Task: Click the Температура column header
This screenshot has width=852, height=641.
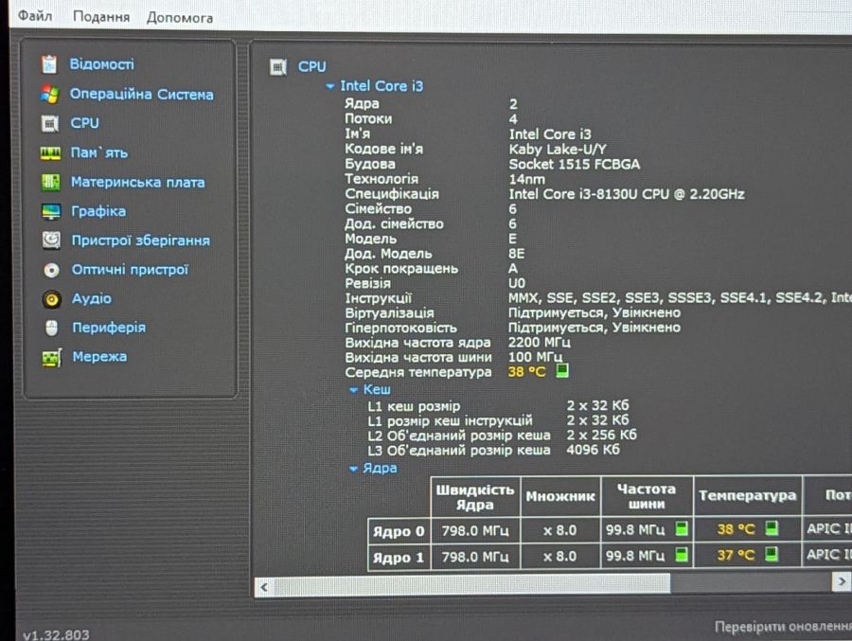Action: (748, 495)
